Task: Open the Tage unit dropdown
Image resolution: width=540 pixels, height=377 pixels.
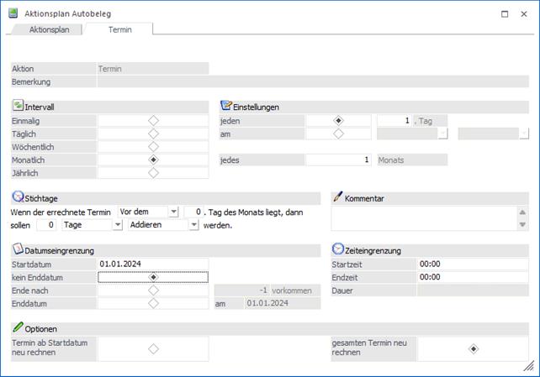Action: 117,225
